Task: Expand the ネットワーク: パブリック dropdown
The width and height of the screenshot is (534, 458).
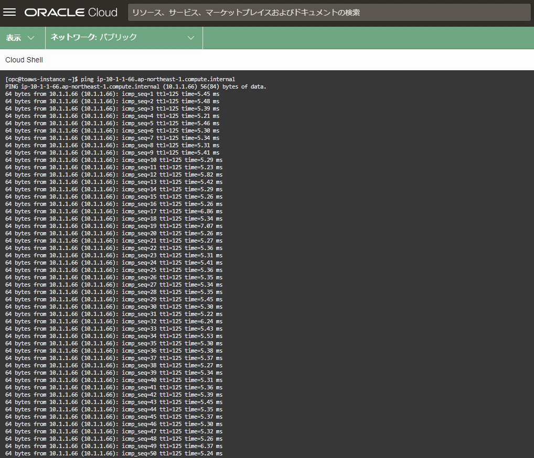Action: 124,38
